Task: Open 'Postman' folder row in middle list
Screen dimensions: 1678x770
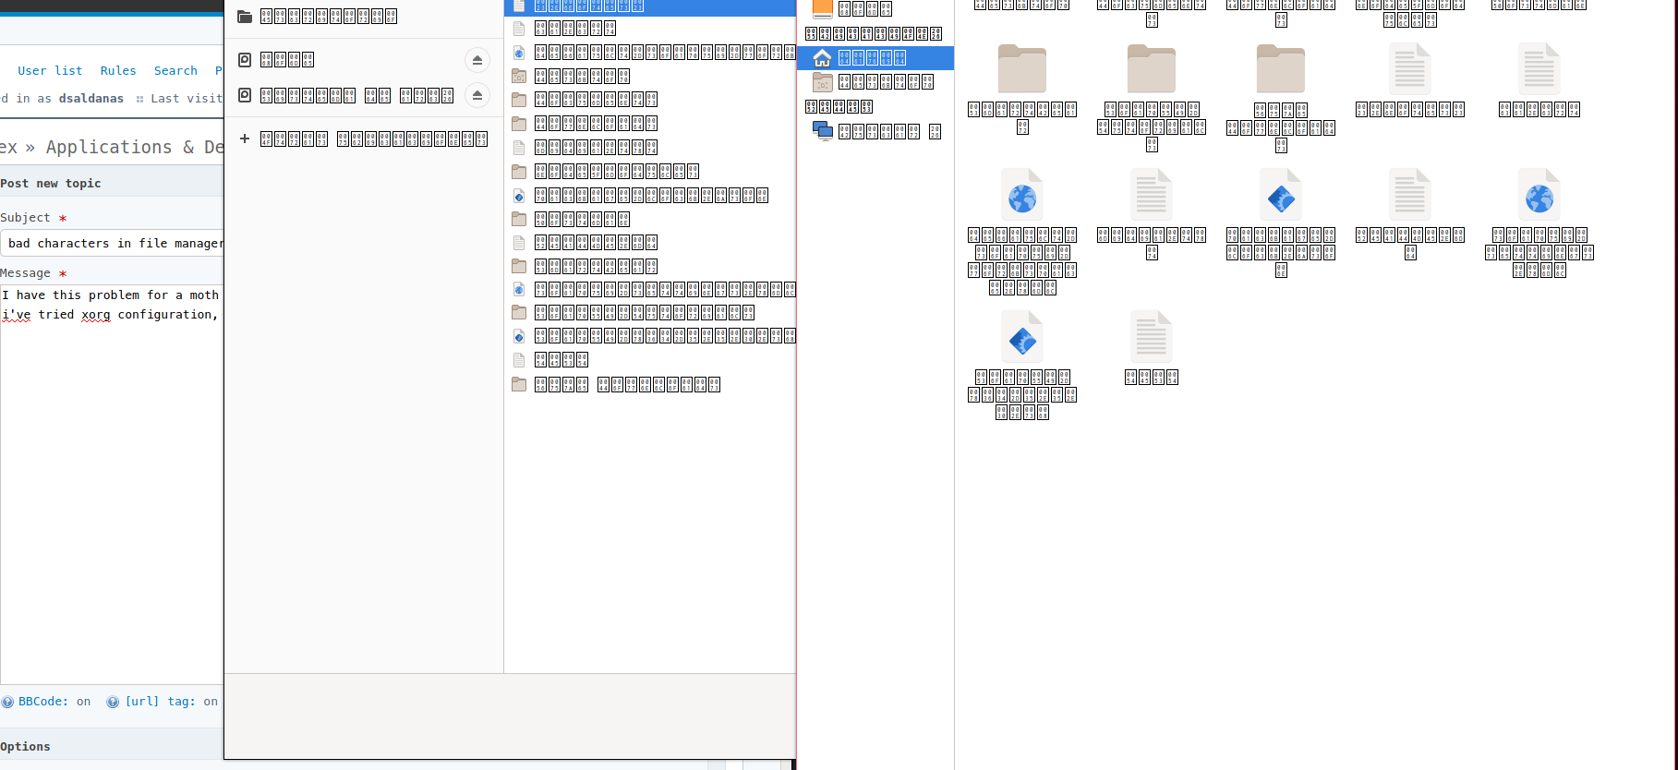Action: point(650,219)
